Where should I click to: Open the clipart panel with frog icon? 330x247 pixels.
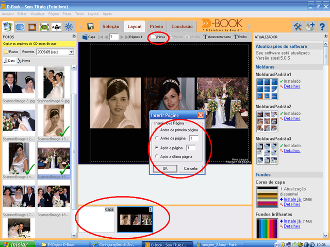tap(44, 27)
